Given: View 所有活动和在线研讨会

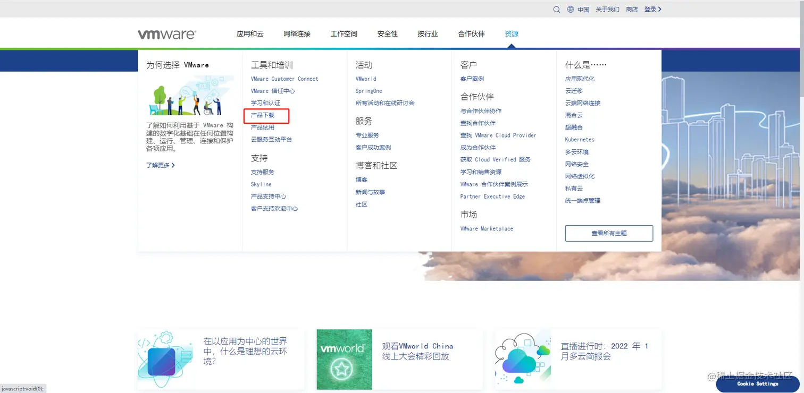Looking at the screenshot, I should (x=385, y=103).
